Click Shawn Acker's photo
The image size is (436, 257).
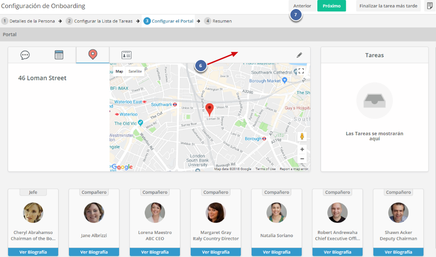[399, 212]
